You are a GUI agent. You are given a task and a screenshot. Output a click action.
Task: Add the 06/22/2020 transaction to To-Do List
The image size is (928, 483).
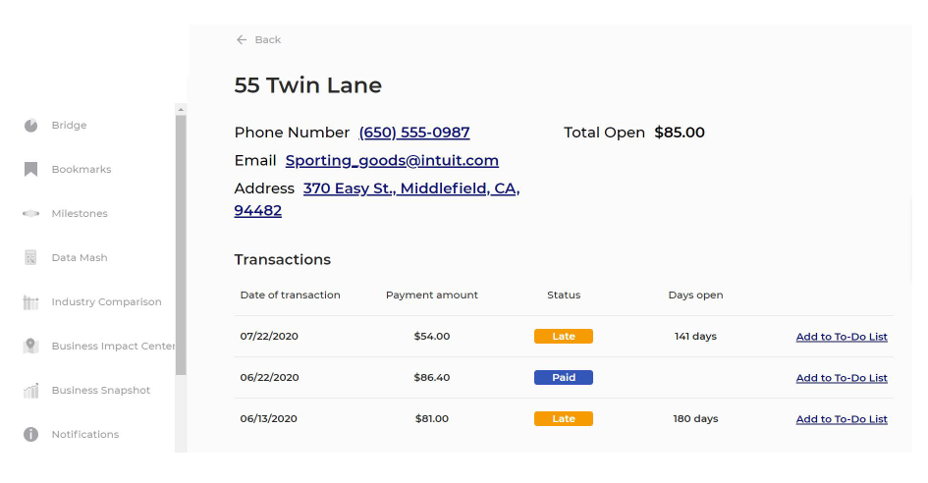click(842, 378)
